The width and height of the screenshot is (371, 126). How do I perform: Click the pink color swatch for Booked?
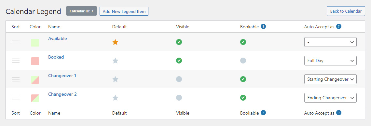pos(35,61)
